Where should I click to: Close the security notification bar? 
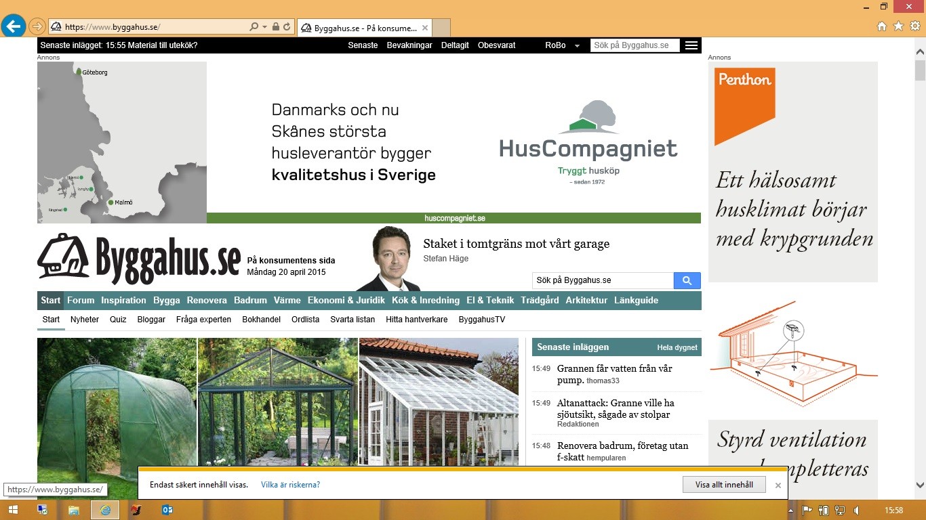778,485
